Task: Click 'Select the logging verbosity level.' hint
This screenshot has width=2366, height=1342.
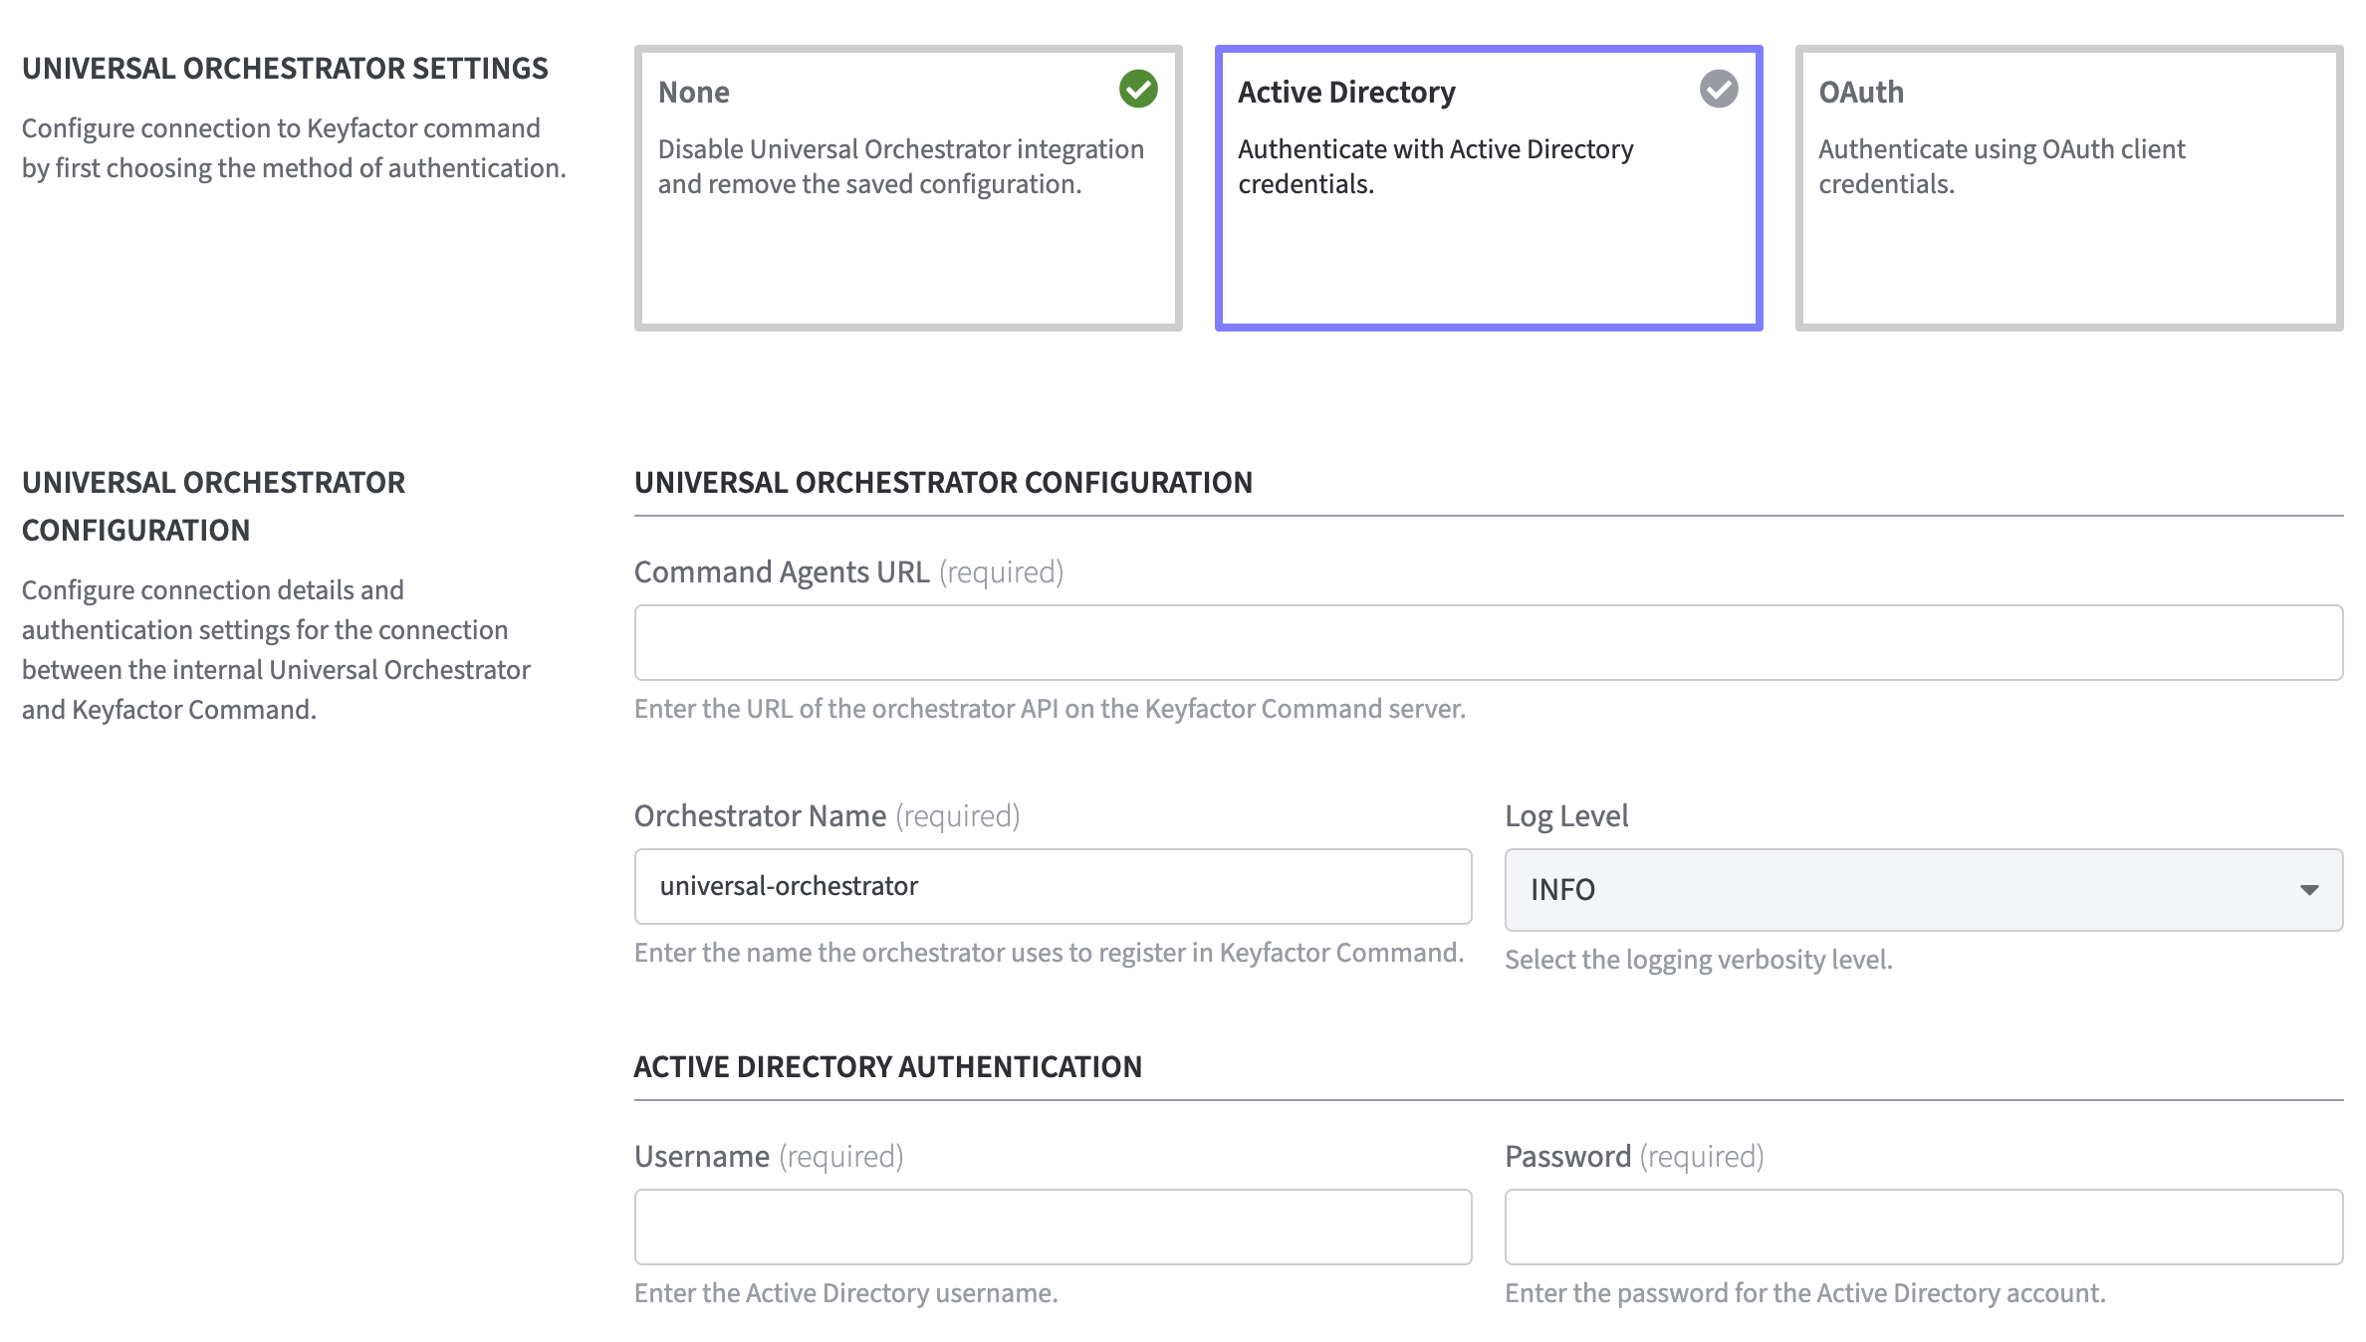Action: point(1698,960)
